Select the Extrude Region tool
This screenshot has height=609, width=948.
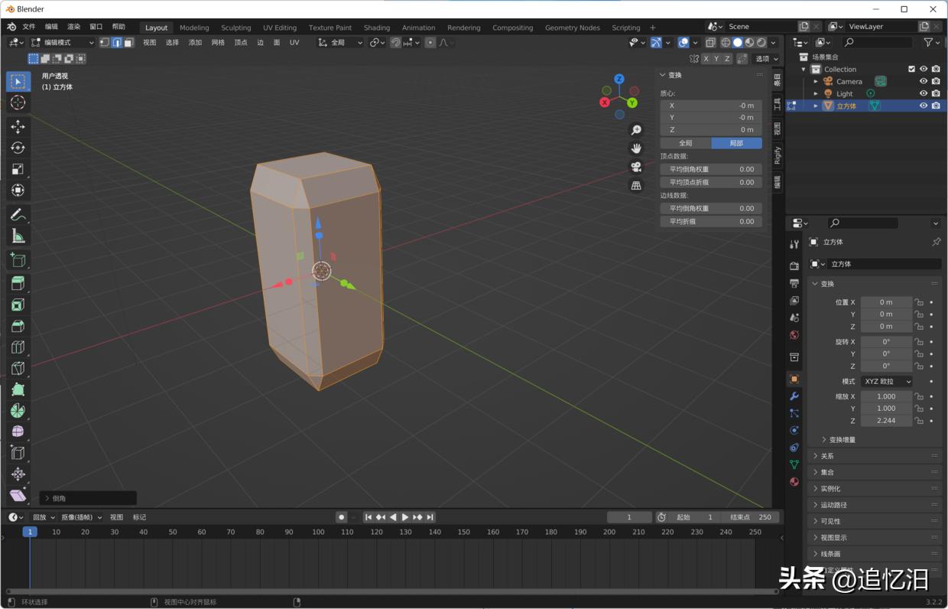coord(18,282)
